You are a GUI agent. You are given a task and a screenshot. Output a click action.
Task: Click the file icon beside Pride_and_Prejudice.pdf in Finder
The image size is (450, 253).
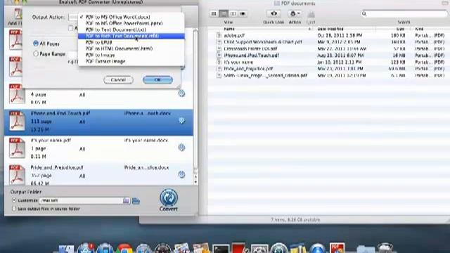pos(219,69)
